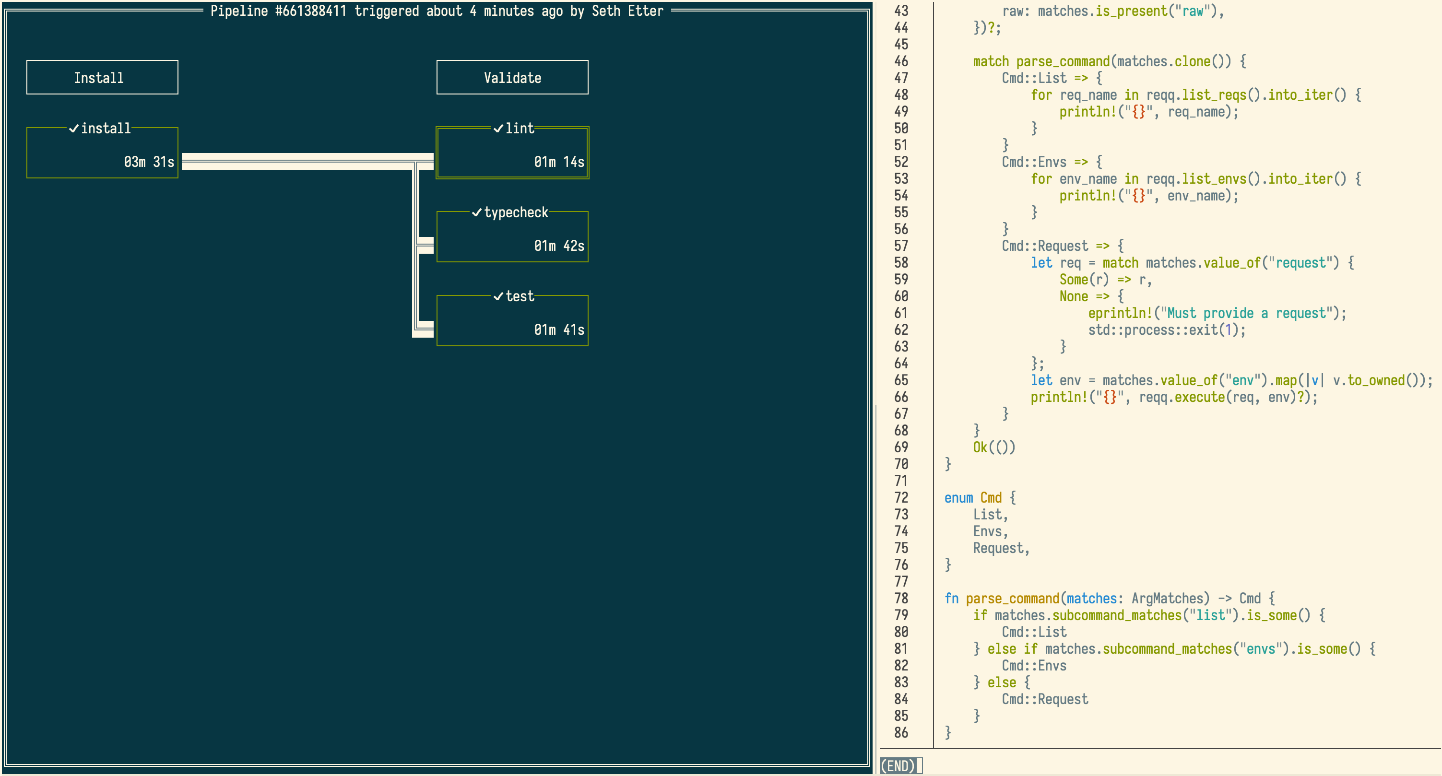
Task: Click line number 72 in gutter
Action: click(x=901, y=498)
